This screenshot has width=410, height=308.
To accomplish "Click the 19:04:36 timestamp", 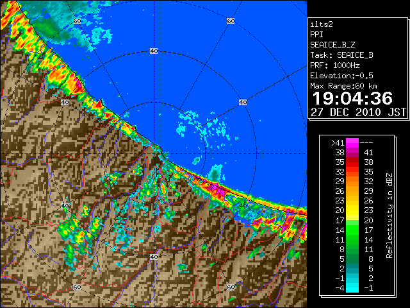I will tap(352, 98).
